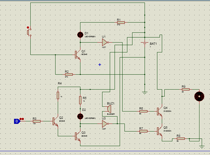The height and width of the screenshot is (155, 210).
Task: Select the Q5 2N2222A transistor
Action: point(160,131)
